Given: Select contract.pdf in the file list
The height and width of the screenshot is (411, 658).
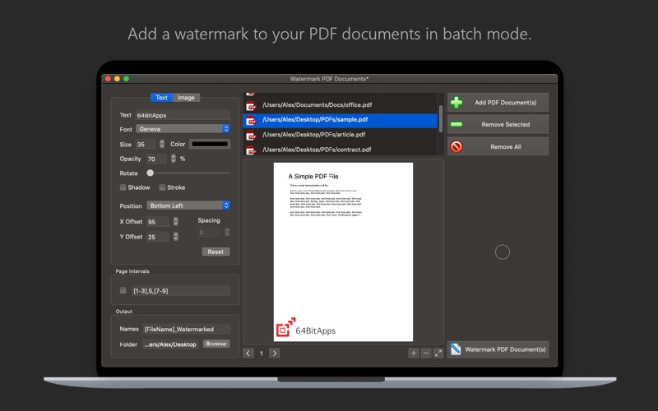Looking at the screenshot, I should [x=341, y=150].
